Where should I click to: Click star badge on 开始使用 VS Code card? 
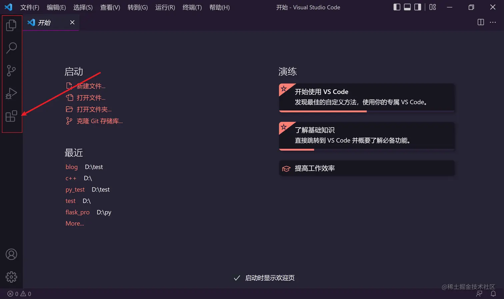click(284, 89)
